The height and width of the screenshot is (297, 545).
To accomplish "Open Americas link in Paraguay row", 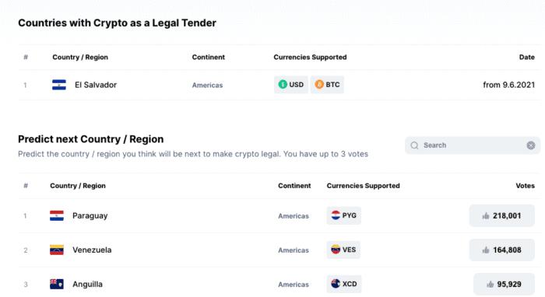I will (x=294, y=216).
